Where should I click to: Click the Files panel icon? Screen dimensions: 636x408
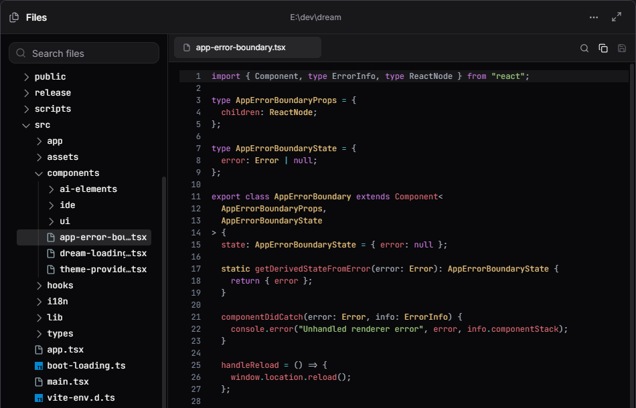point(14,17)
